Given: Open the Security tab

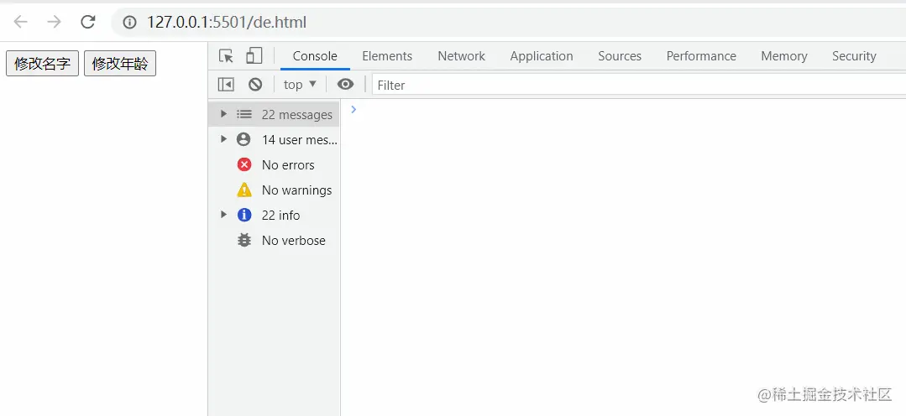Looking at the screenshot, I should click(x=854, y=56).
